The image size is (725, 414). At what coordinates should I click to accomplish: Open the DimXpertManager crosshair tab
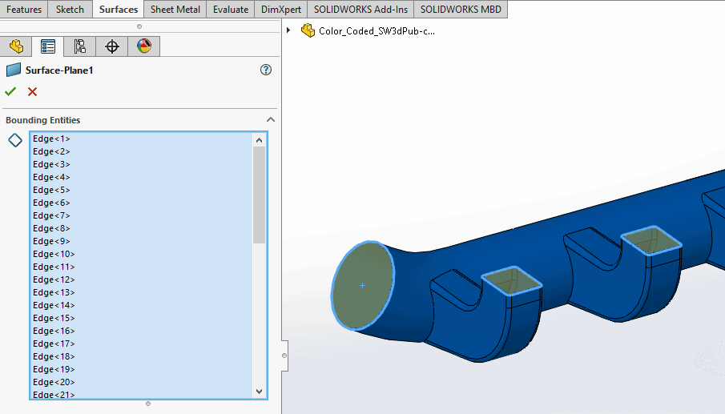tap(112, 46)
